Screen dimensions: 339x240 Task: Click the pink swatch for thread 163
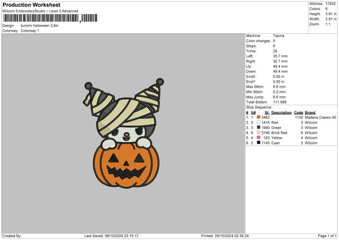coord(259,138)
